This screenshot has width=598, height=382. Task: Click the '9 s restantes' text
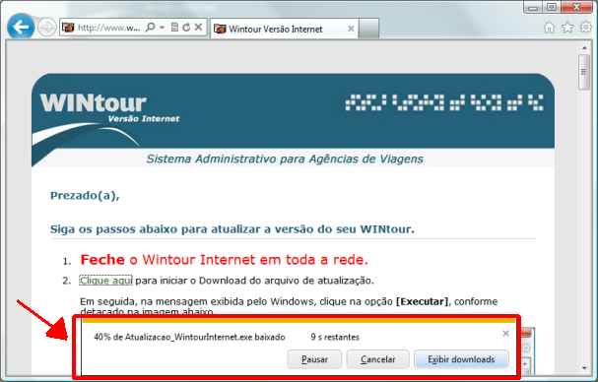335,337
